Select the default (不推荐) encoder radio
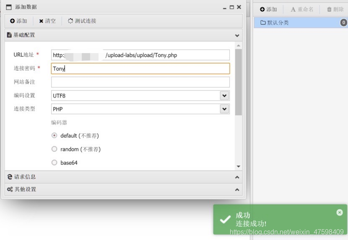348x240 pixels. [54, 135]
